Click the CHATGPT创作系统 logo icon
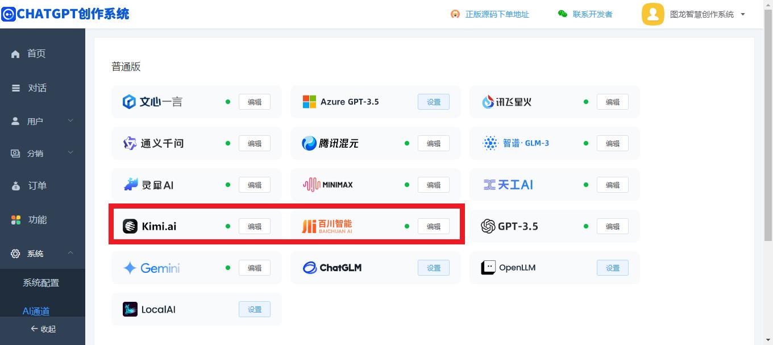 click(x=9, y=14)
